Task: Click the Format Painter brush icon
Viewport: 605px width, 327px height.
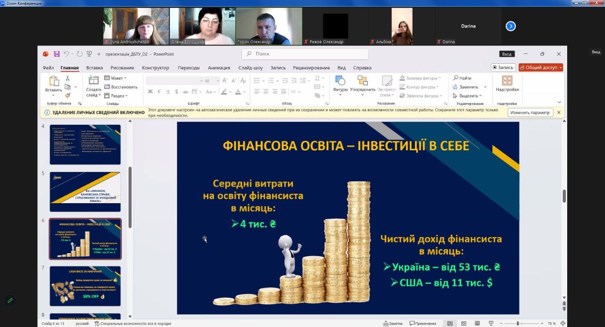Action: (68, 95)
